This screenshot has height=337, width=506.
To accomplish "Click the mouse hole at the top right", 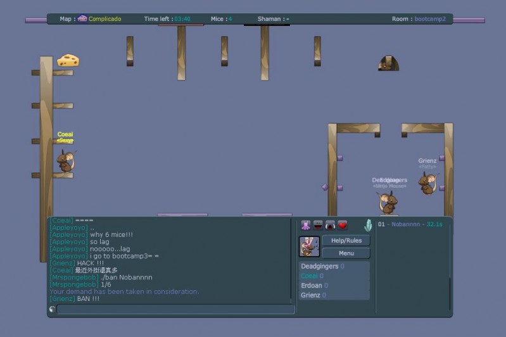I will click(x=389, y=63).
